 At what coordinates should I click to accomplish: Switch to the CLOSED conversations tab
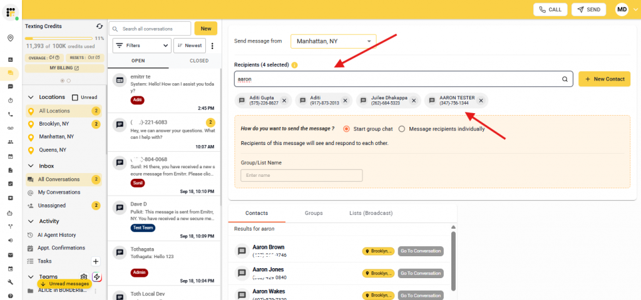click(199, 61)
